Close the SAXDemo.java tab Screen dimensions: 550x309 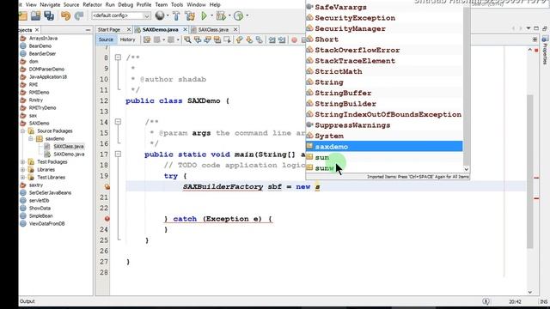(185, 30)
